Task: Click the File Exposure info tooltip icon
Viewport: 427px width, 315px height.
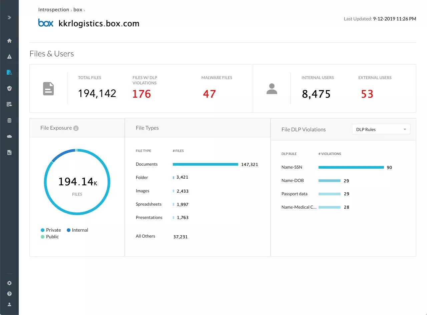Action: point(77,128)
